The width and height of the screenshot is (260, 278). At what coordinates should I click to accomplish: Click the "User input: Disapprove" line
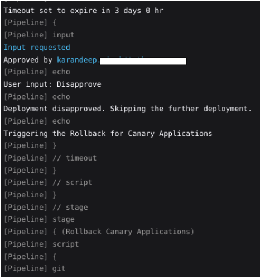(x=52, y=84)
